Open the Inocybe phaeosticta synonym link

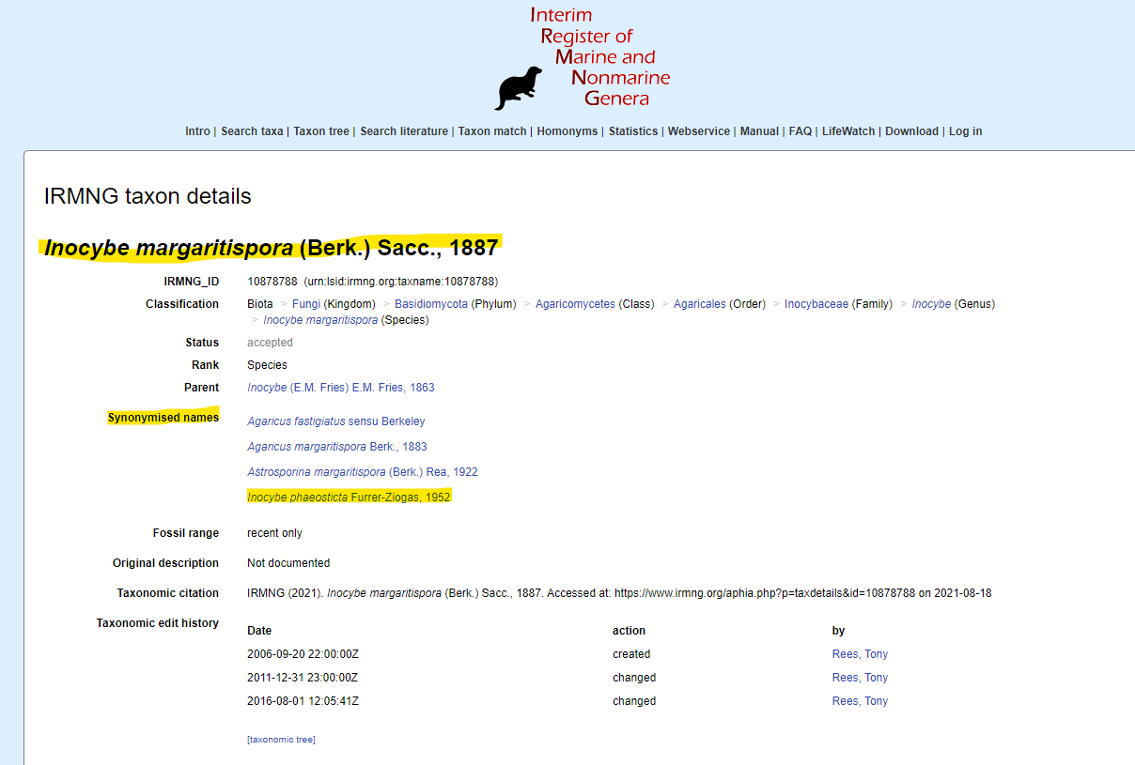[349, 497]
